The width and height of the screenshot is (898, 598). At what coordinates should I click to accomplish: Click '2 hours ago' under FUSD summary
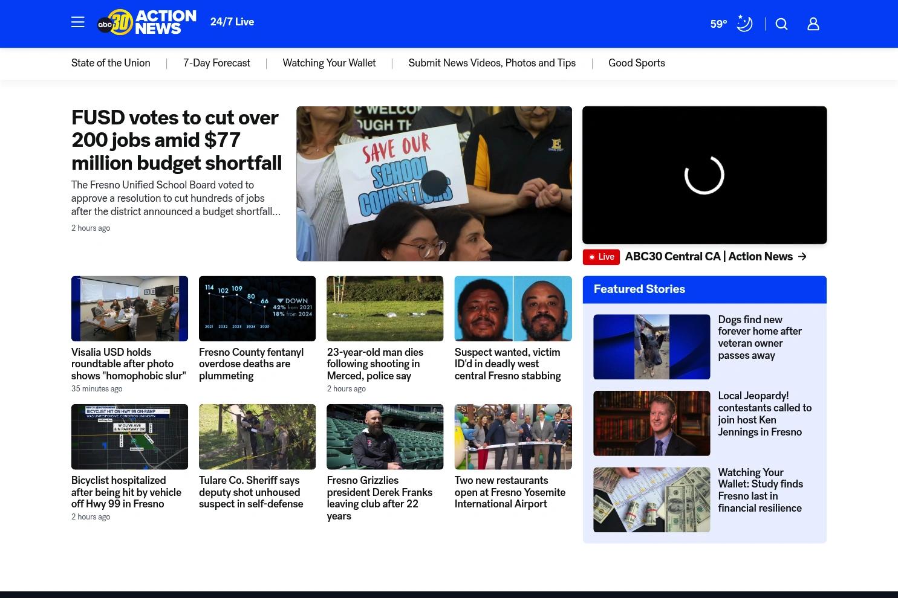click(91, 228)
